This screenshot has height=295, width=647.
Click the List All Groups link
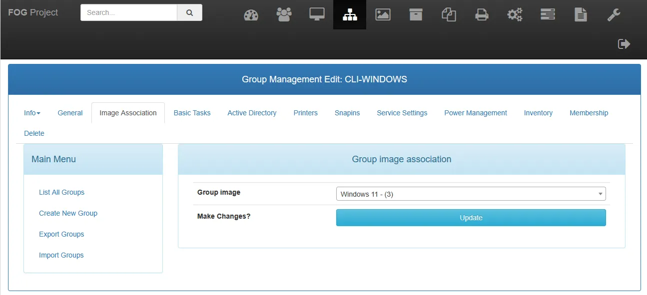point(61,192)
